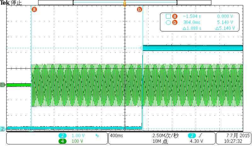Screen dimensions: 252x151
Task: Click bandwidth limit Bw indicator
Action: coord(97,136)
